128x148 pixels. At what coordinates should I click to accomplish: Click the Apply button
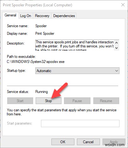tap(114, 142)
